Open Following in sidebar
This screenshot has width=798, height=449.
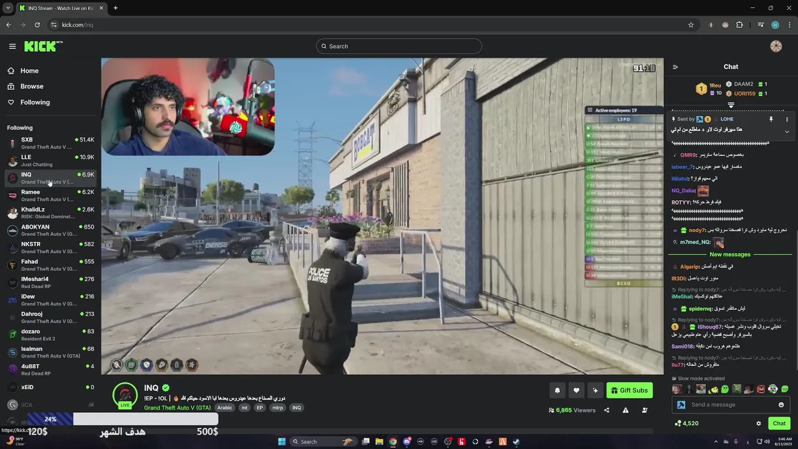click(x=35, y=102)
